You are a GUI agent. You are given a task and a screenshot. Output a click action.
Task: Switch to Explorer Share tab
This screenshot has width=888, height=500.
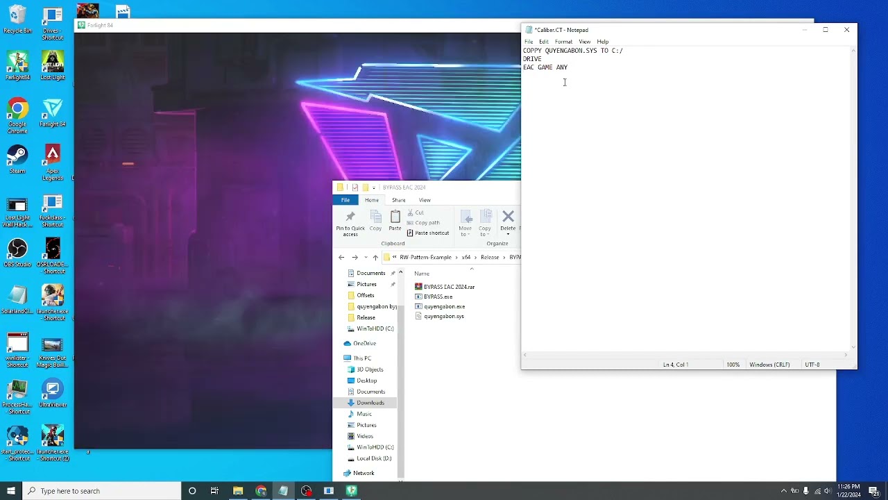pyautogui.click(x=398, y=200)
